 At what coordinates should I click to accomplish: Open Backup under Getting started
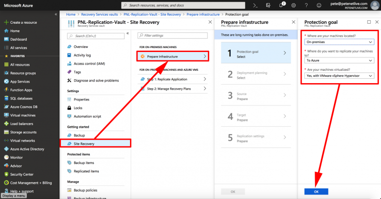point(79,135)
